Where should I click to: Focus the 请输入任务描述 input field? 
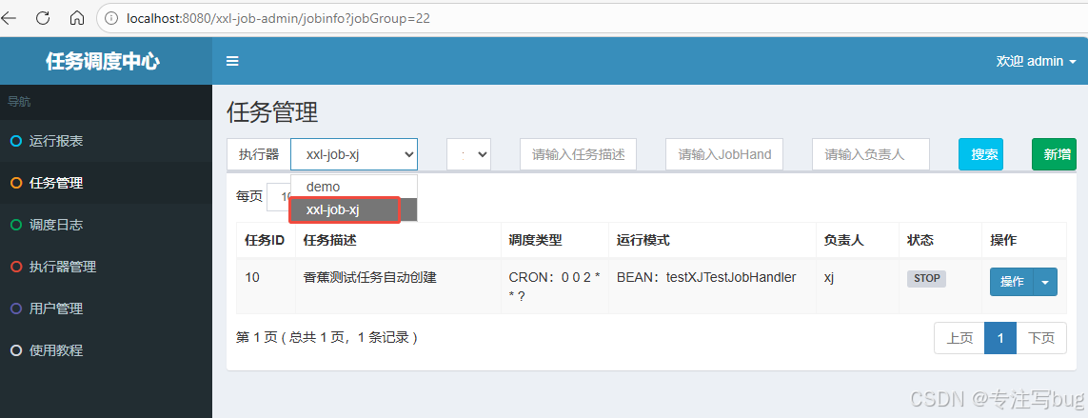pyautogui.click(x=578, y=154)
